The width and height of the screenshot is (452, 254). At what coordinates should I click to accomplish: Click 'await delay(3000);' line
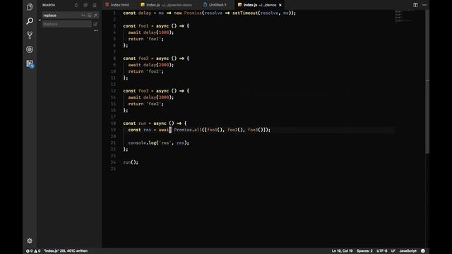151,97
